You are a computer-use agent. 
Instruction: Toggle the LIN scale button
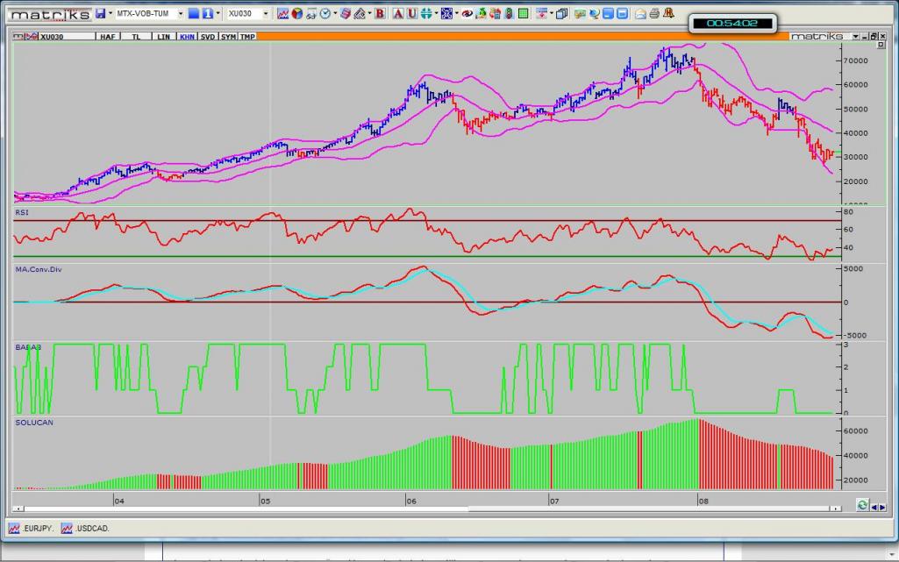tap(163, 37)
